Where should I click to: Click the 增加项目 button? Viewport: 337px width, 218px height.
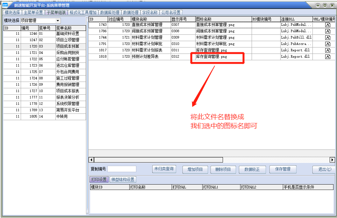click(195, 170)
